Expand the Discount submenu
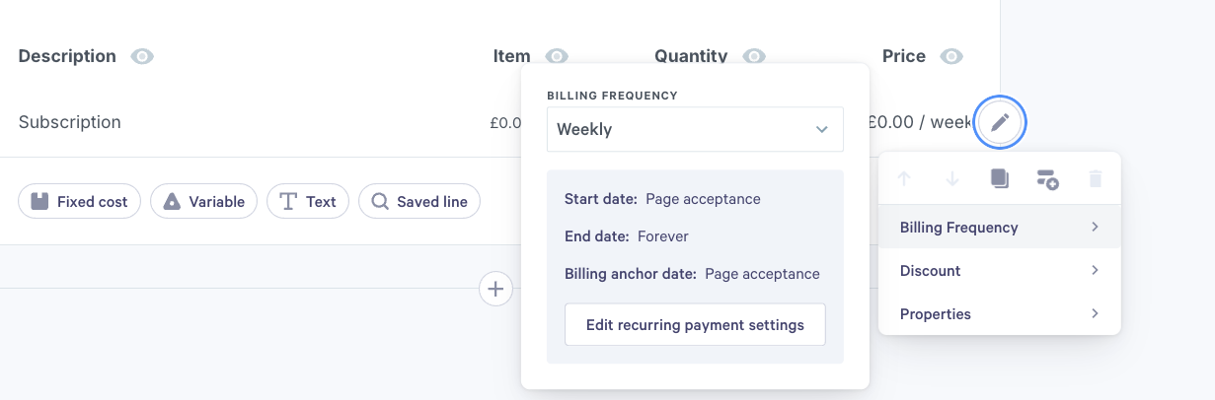1215x400 pixels. tap(999, 271)
